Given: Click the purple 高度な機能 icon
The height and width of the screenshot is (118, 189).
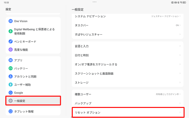Looking at the screenshot, I should (x=10, y=49).
